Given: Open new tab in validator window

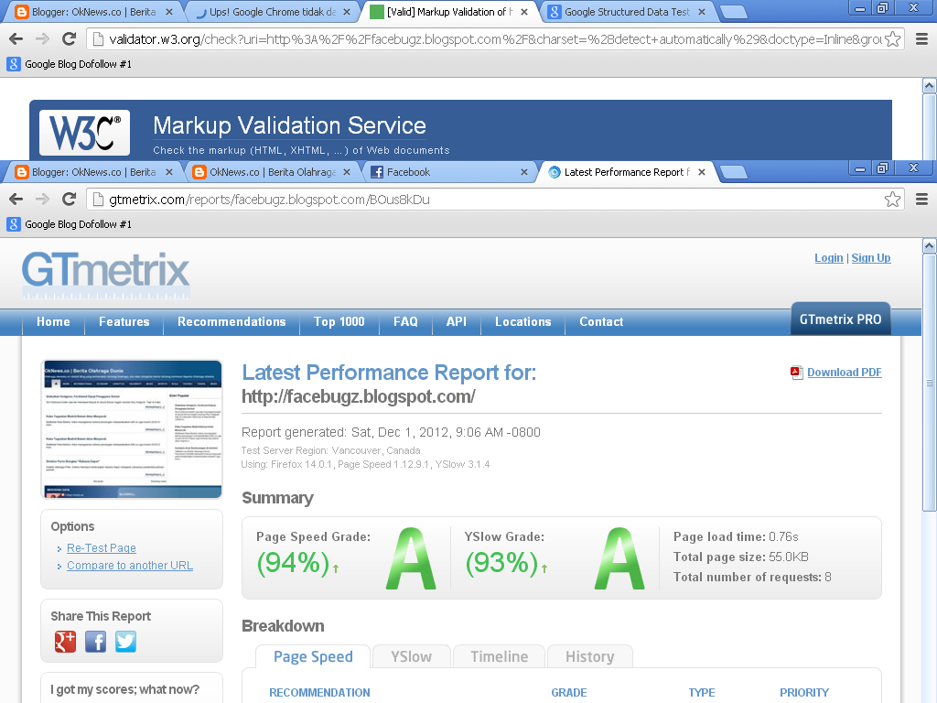Looking at the screenshot, I should coord(733,12).
